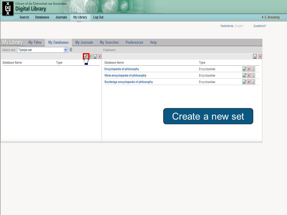Save the clipboard with floppy icon
The image size is (287, 215).
pyautogui.click(x=255, y=56)
